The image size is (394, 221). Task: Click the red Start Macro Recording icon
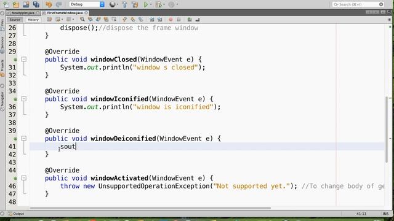click(171, 20)
